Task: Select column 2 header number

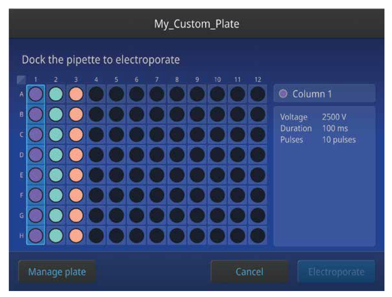Action: coord(56,80)
